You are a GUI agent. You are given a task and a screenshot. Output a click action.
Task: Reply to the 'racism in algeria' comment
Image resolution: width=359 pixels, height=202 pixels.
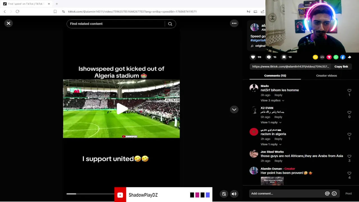pyautogui.click(x=278, y=139)
